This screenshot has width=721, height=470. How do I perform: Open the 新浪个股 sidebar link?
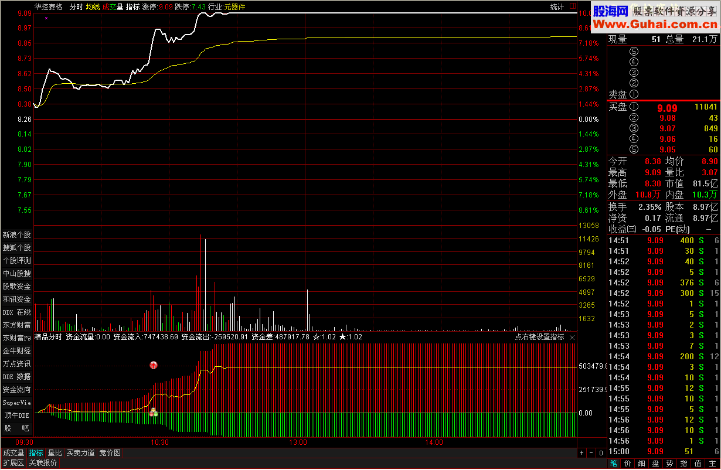coord(16,234)
